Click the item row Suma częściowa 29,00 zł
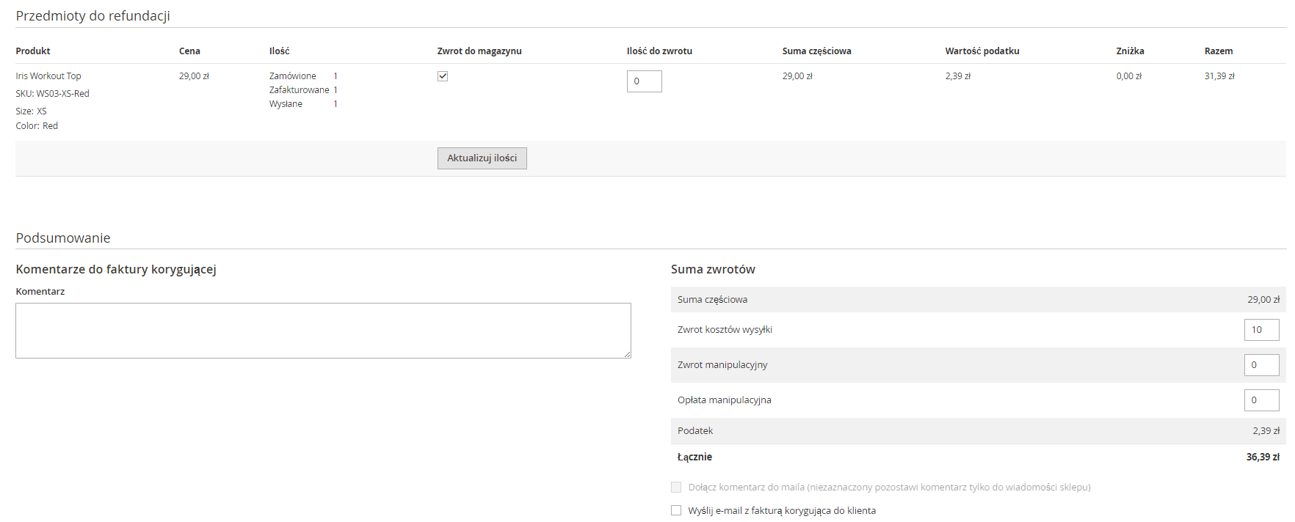The height and width of the screenshot is (522, 1295). 797,76
